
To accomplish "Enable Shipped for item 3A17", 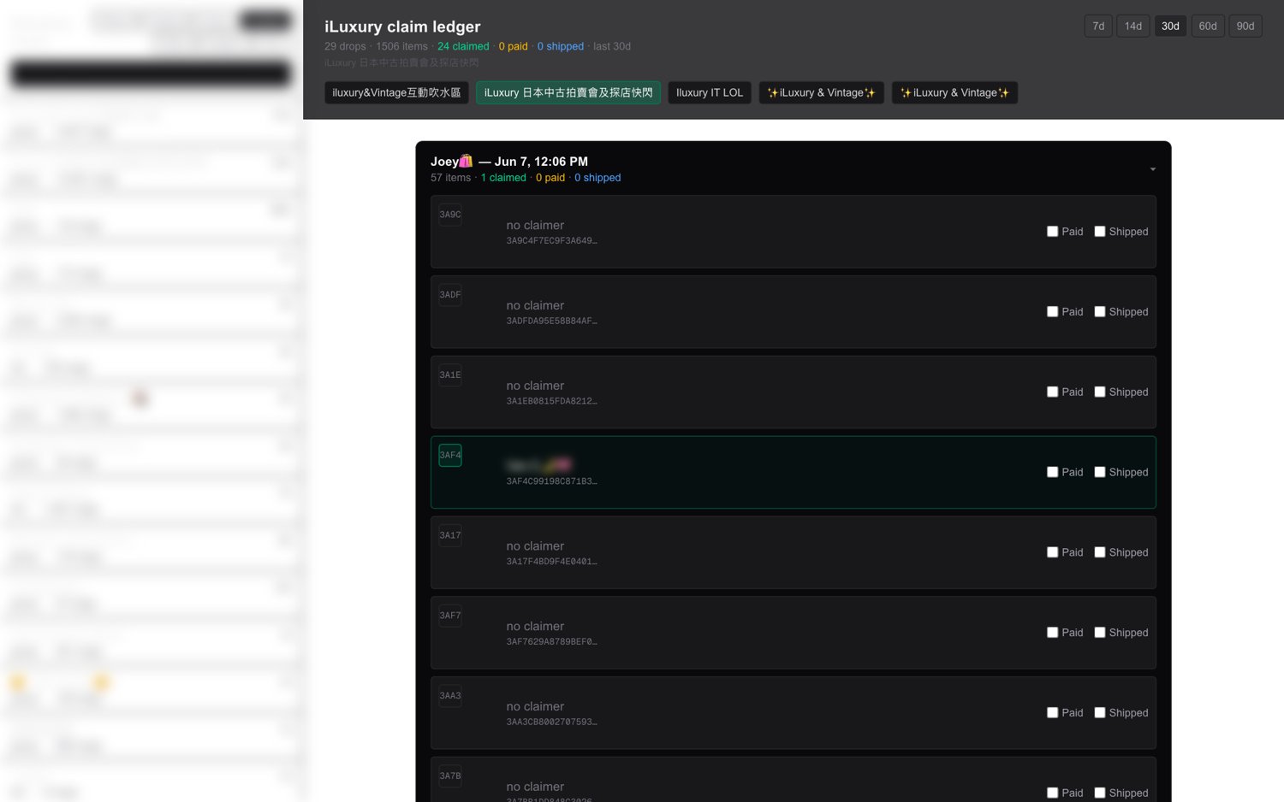I will 1100,552.
